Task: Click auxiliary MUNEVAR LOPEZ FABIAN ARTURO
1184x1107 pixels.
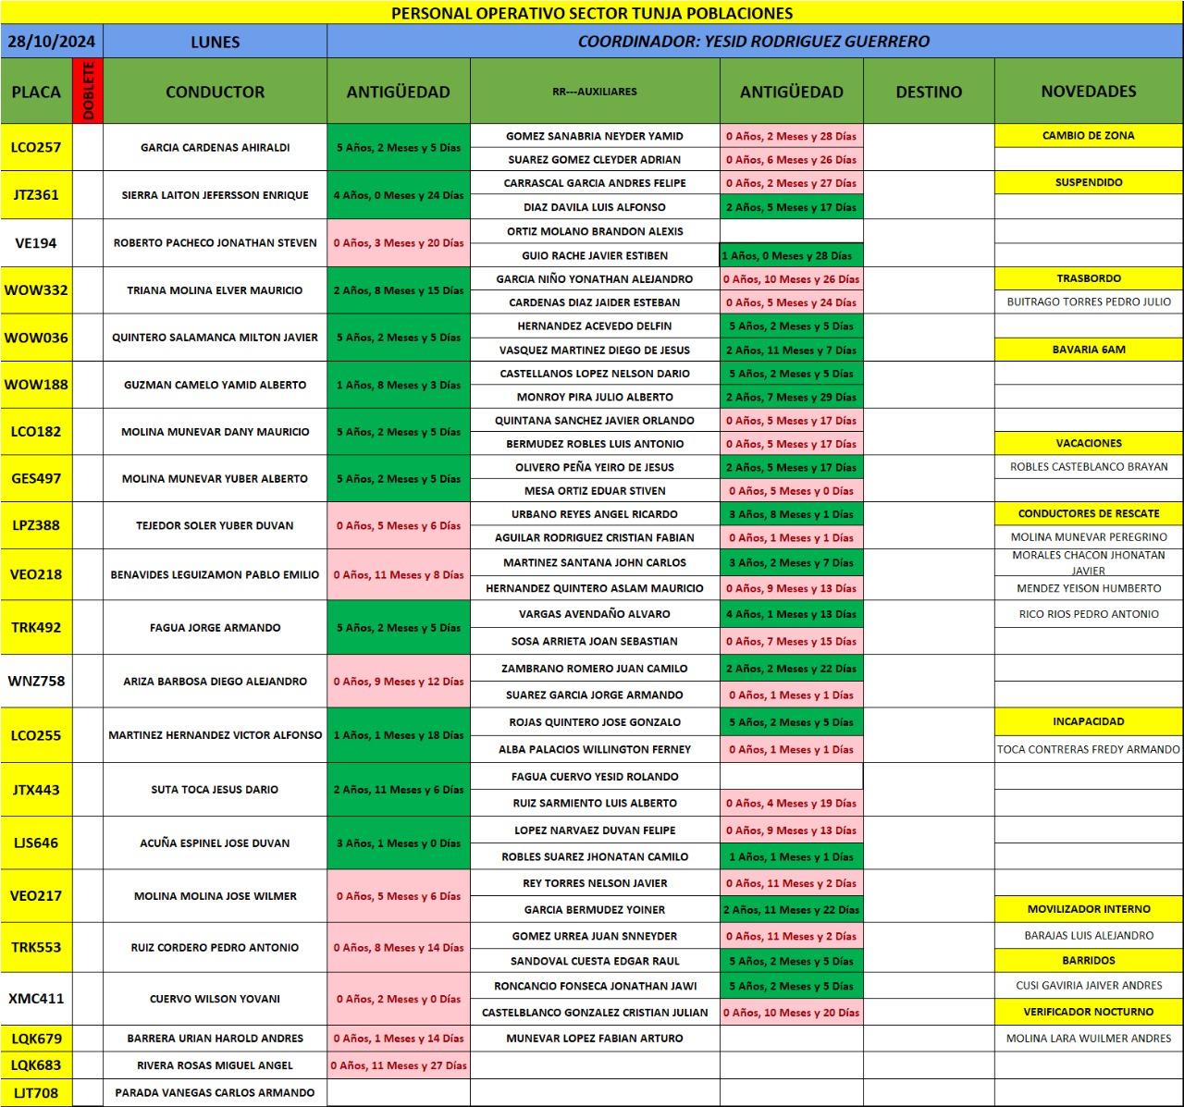Action: click(595, 1039)
